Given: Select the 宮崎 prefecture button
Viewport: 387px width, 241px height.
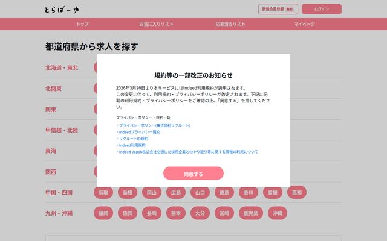Looking at the screenshot, I should pos(224,213).
